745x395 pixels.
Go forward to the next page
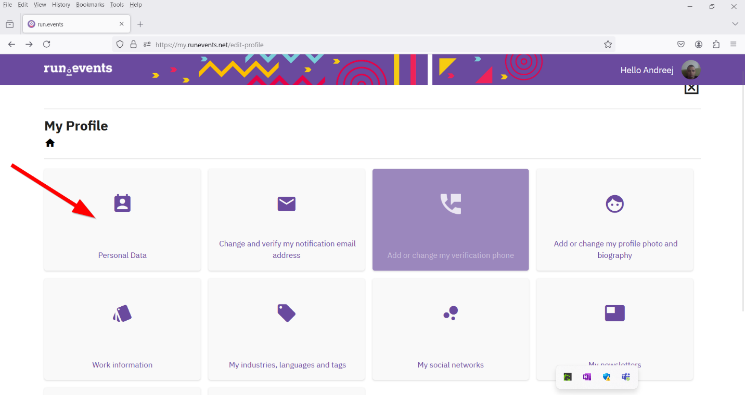29,45
